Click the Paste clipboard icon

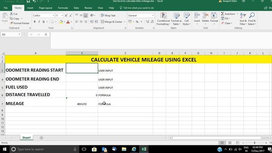[x=5, y=16]
